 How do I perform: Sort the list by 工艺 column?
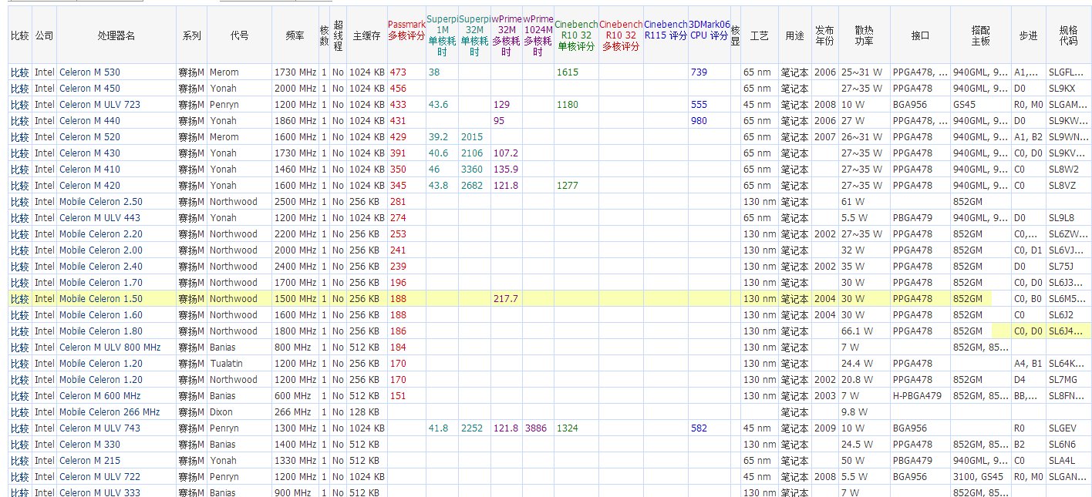point(759,34)
